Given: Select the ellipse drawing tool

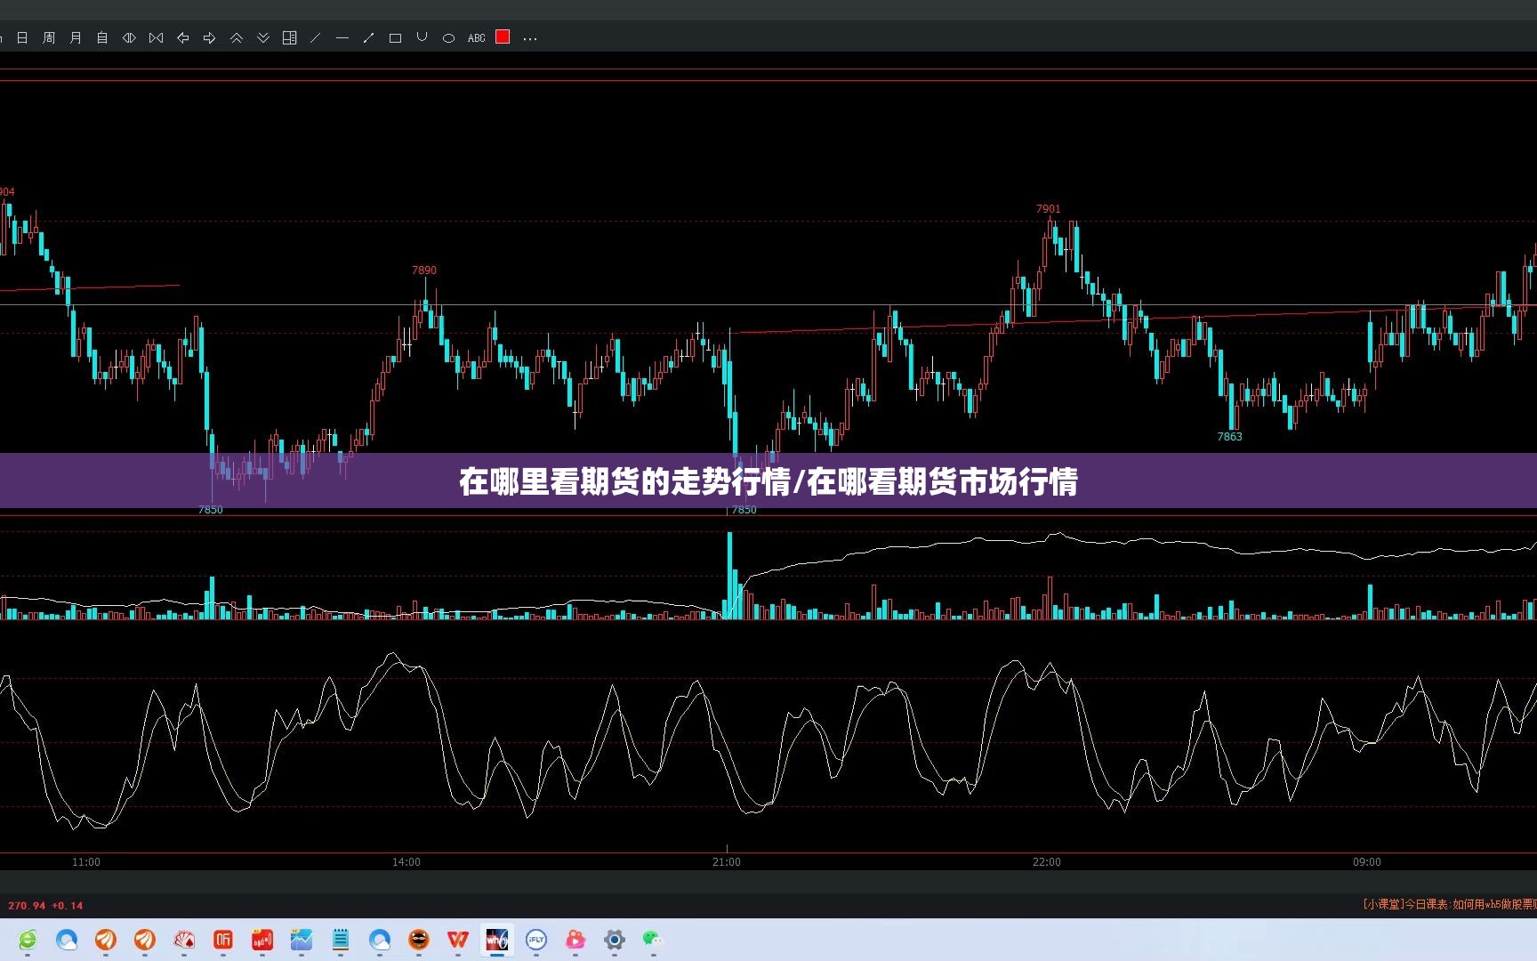Looking at the screenshot, I should pyautogui.click(x=449, y=38).
